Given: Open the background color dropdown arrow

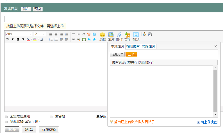Looking at the screenshot, I should (38, 39).
